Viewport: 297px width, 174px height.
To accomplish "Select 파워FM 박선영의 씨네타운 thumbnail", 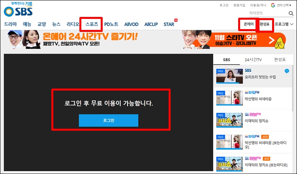I will 229,98.
